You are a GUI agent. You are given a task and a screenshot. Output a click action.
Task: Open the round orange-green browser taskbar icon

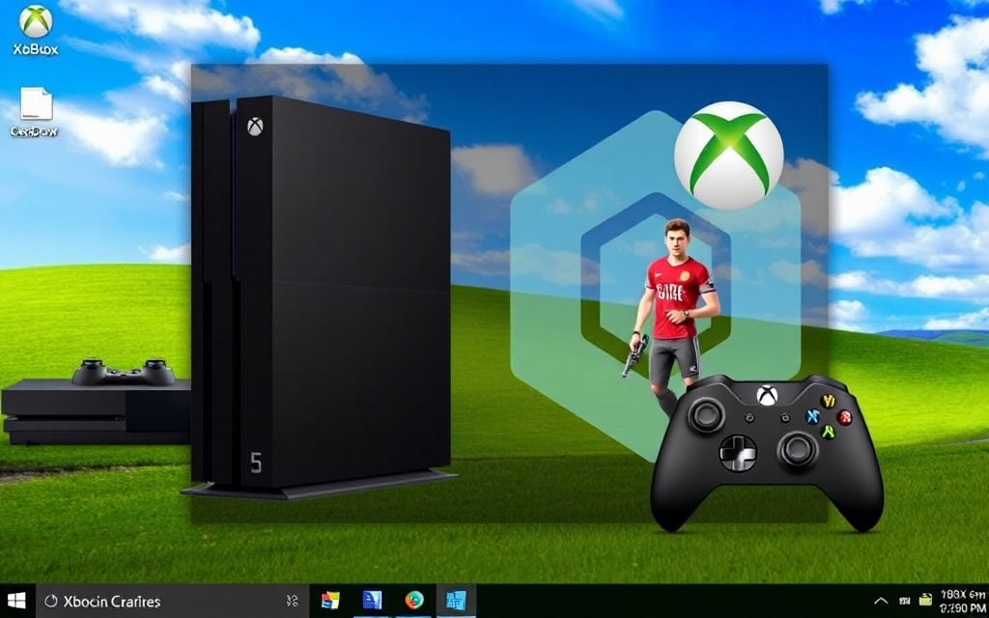pyautogui.click(x=414, y=601)
